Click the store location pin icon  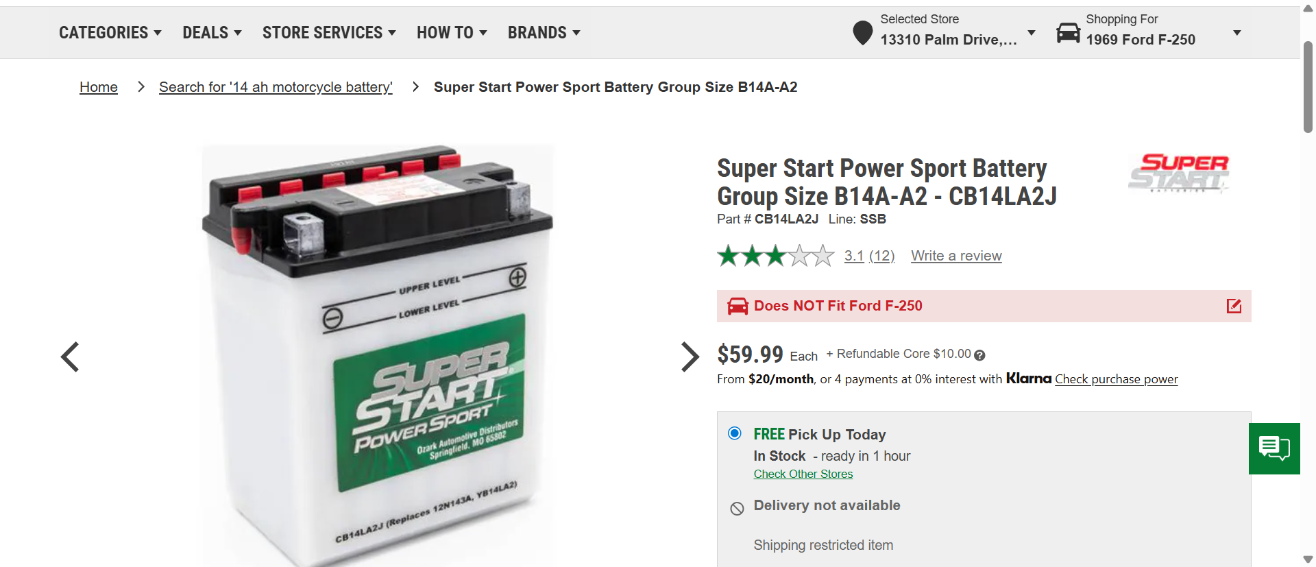tap(862, 32)
